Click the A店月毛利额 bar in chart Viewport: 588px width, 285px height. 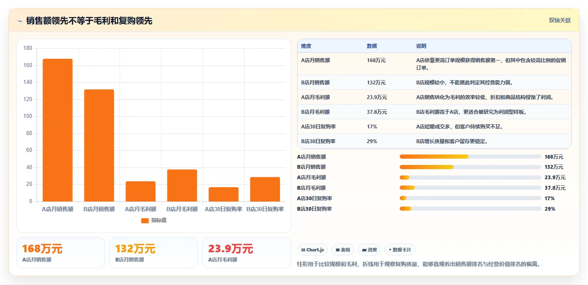click(x=140, y=191)
